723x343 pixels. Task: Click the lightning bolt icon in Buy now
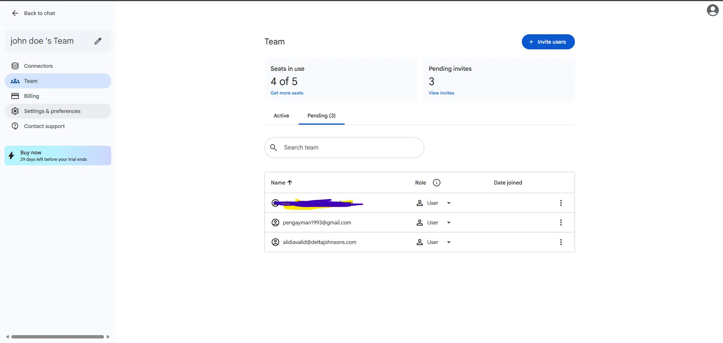click(11, 155)
